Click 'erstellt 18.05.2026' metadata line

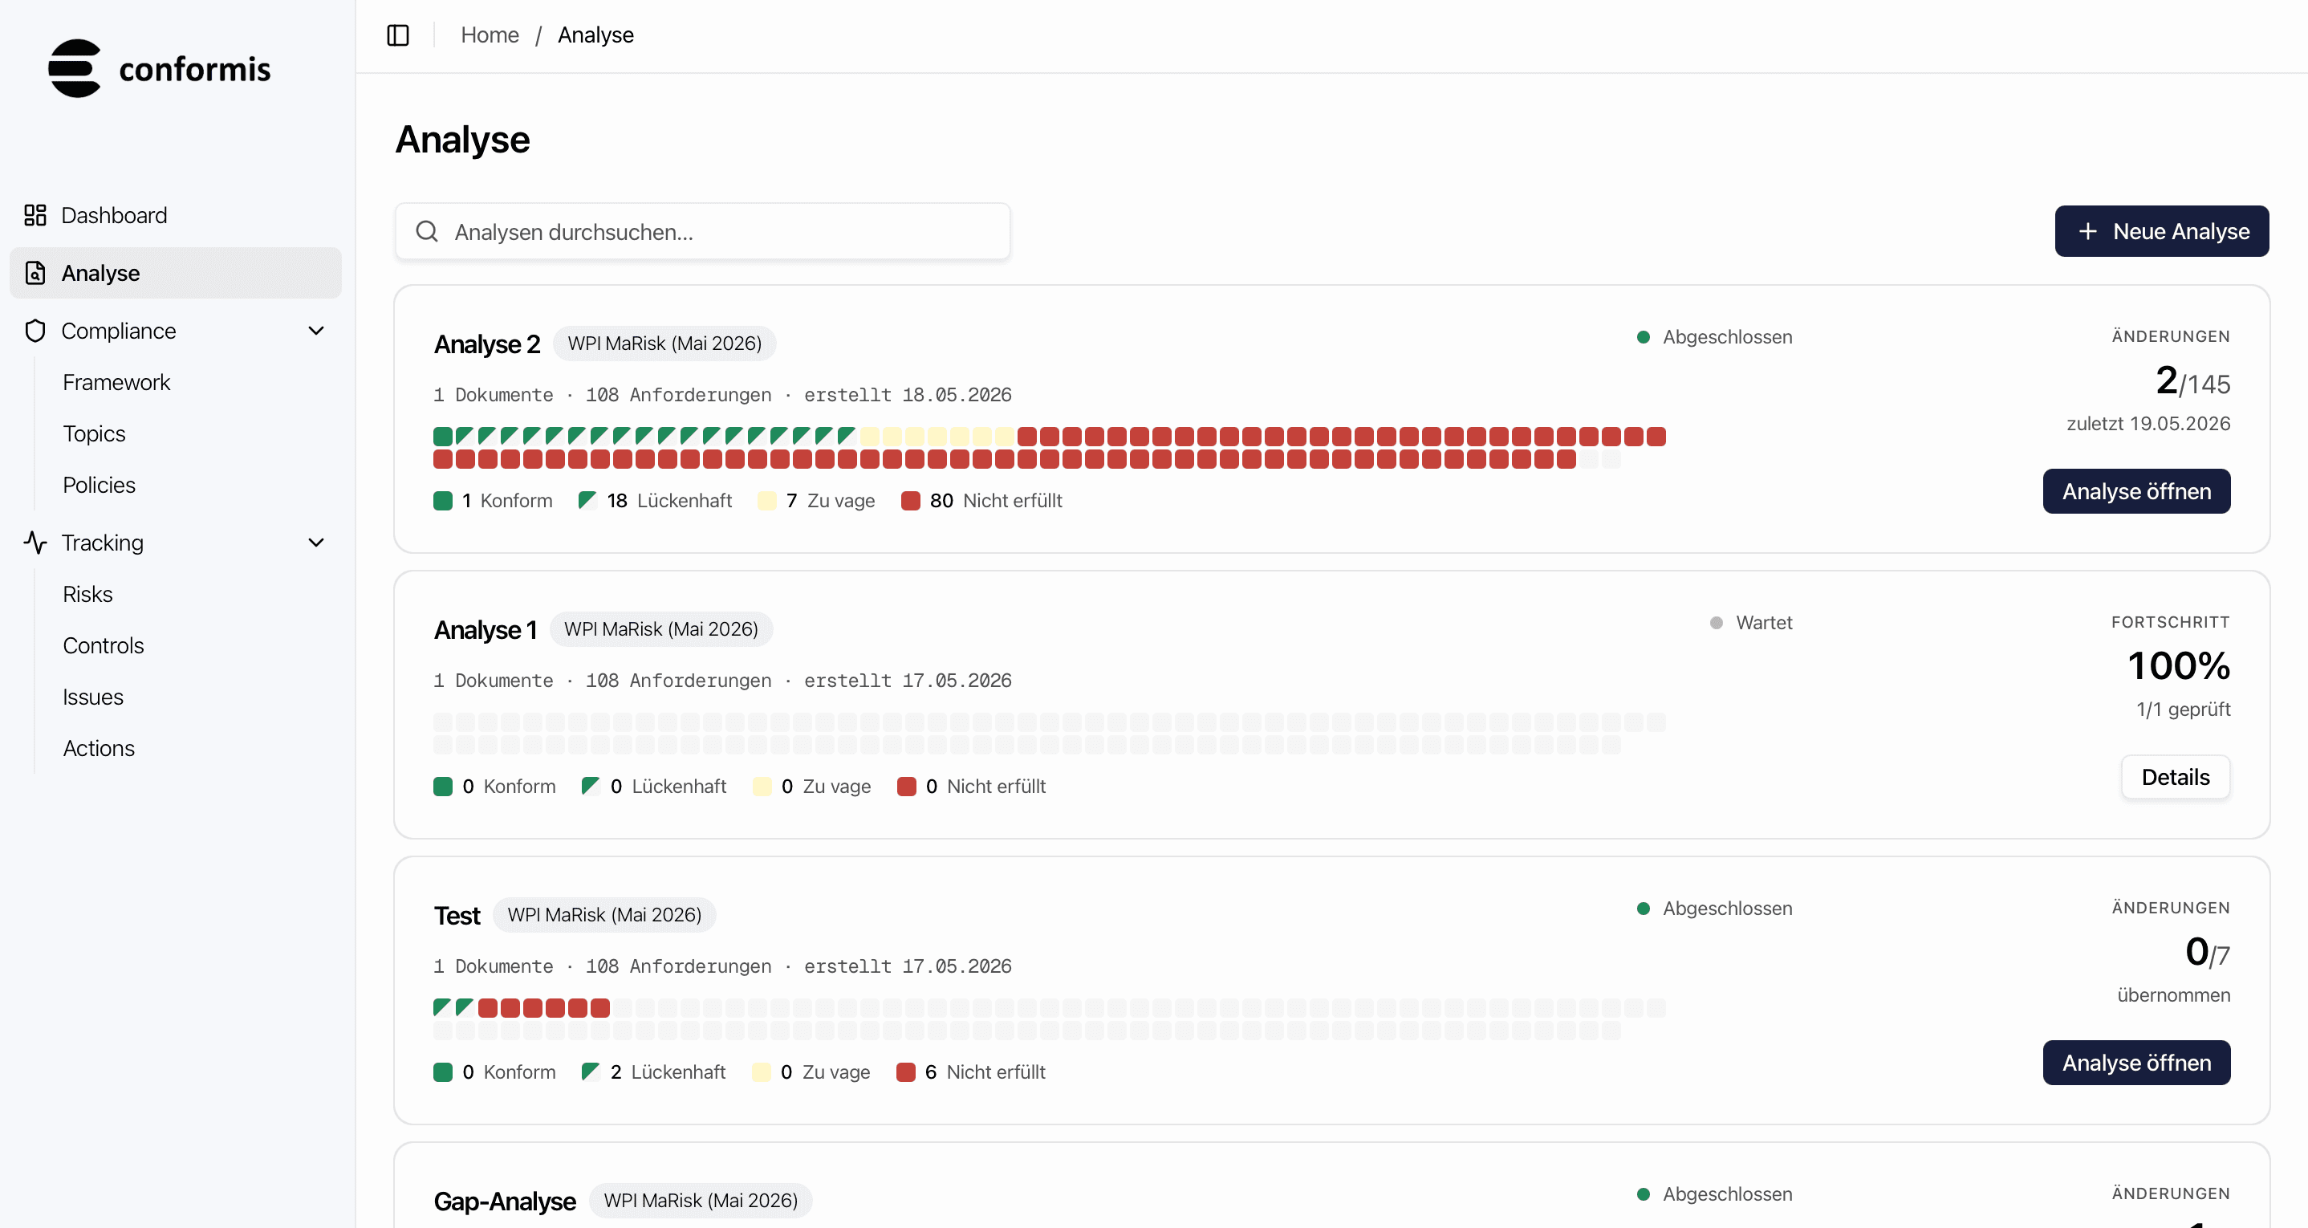tap(908, 396)
